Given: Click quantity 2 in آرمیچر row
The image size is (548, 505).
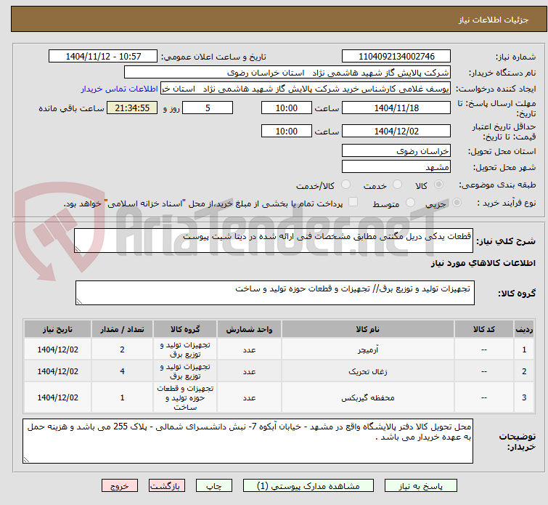Looking at the screenshot, I should click(x=122, y=350).
